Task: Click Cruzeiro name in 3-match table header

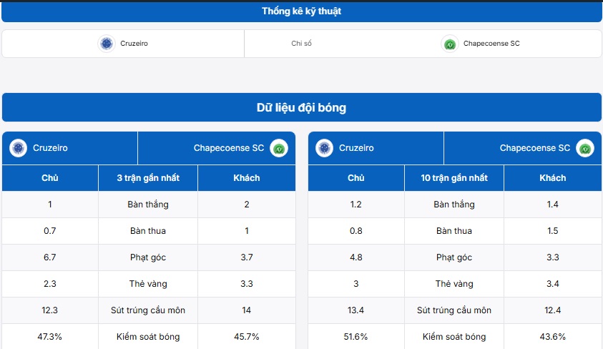Action: (50, 148)
